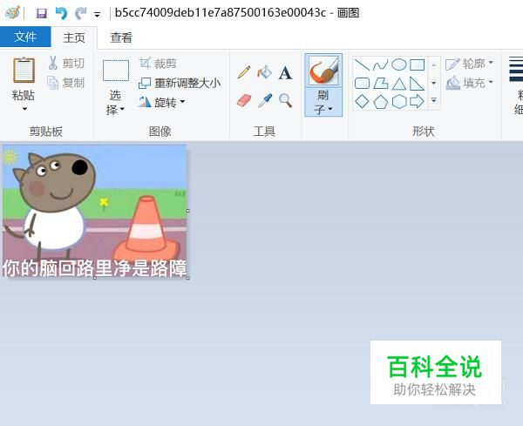Open the 轮廓 outline dropdown
The width and height of the screenshot is (523, 426).
(x=469, y=64)
